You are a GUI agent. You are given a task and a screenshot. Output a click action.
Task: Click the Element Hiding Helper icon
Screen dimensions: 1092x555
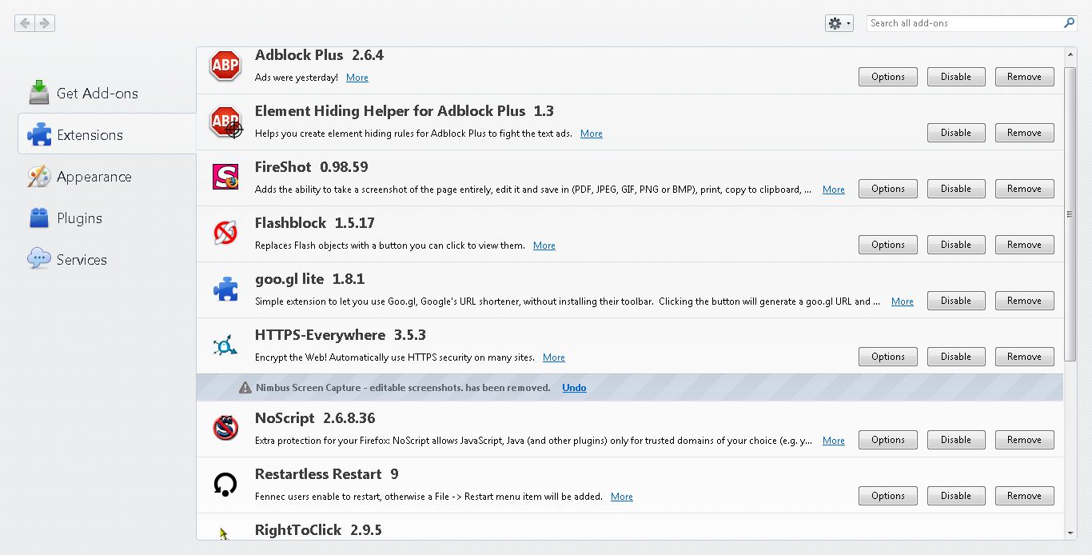tap(225, 122)
